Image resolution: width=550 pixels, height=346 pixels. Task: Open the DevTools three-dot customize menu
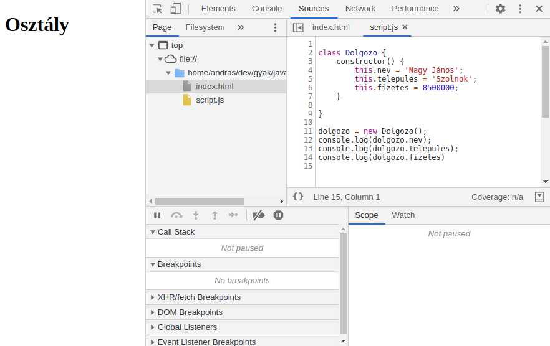pos(520,9)
